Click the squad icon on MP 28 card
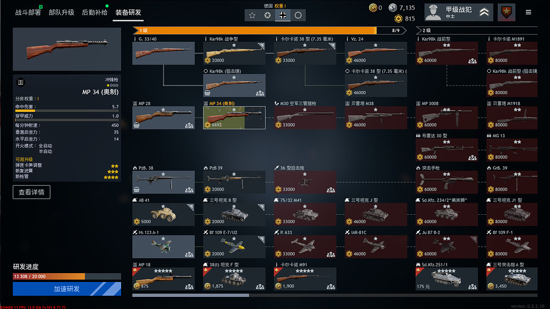The image size is (550, 309). 189,126
